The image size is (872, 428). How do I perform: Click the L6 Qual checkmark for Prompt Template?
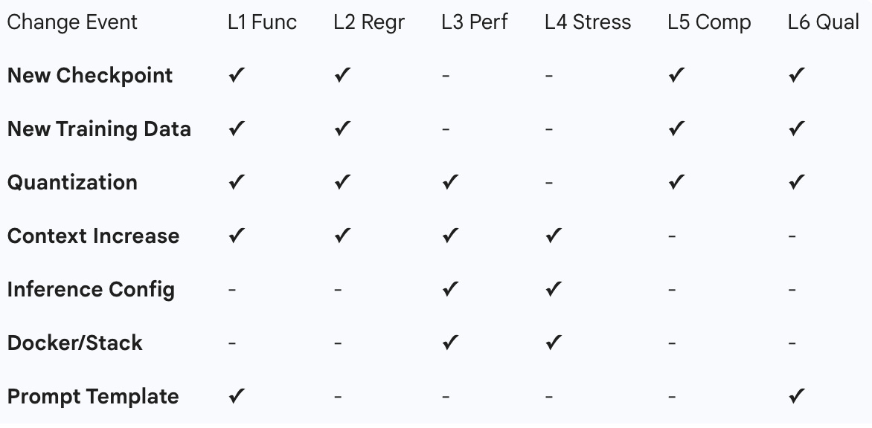click(797, 396)
